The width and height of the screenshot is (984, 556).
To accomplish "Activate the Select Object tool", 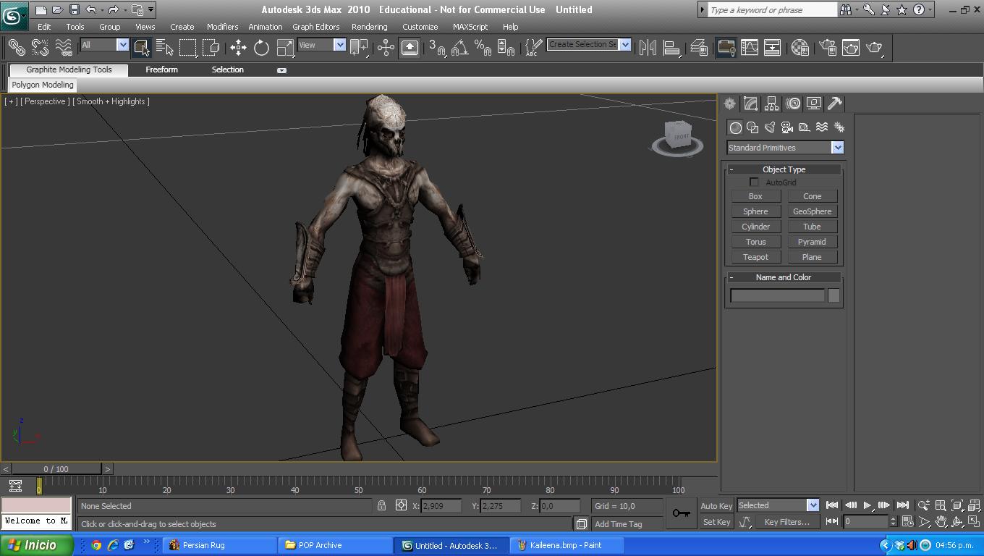I will coord(143,48).
